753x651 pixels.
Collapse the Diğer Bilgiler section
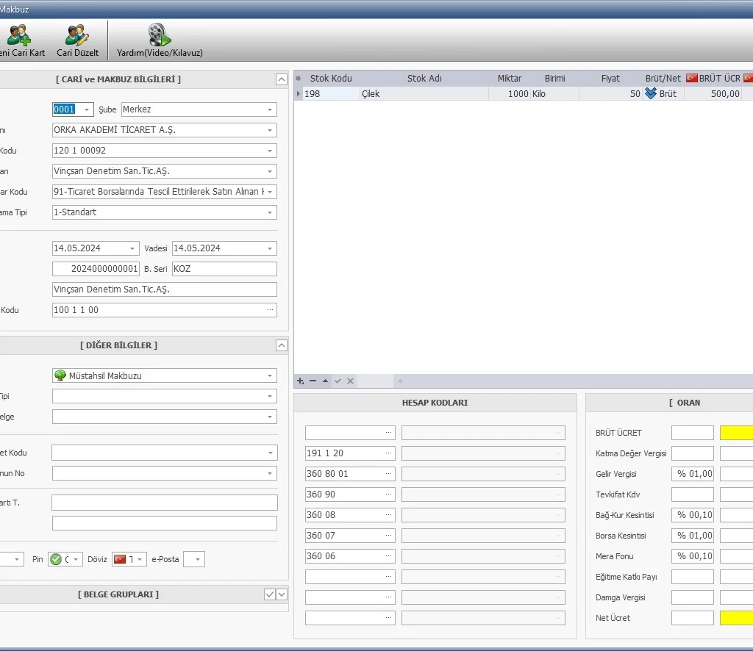(x=281, y=345)
